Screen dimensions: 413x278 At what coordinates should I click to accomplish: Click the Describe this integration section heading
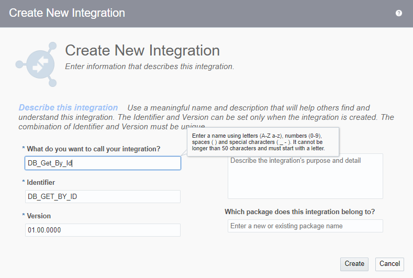(68, 108)
